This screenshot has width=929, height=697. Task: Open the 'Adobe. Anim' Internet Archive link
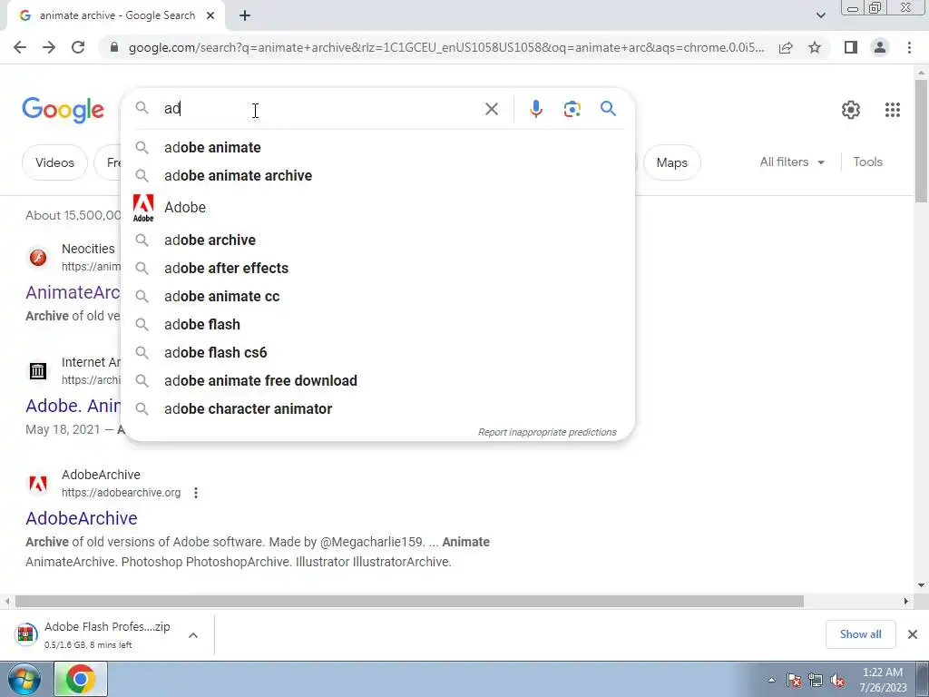[x=73, y=406]
